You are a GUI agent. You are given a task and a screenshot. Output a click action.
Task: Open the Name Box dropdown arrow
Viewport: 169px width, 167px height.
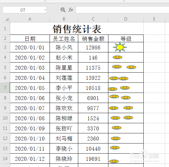[x=45, y=10]
